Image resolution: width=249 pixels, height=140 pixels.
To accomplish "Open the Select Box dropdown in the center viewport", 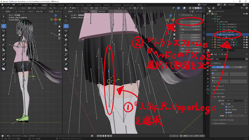I will point(103,12).
